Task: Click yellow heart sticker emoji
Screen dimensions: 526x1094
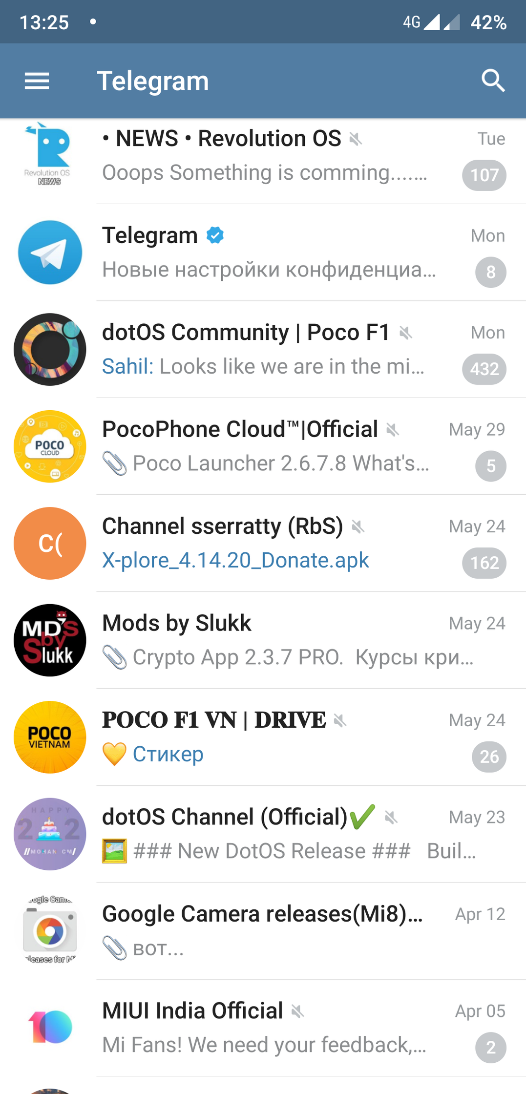Action: click(x=114, y=754)
